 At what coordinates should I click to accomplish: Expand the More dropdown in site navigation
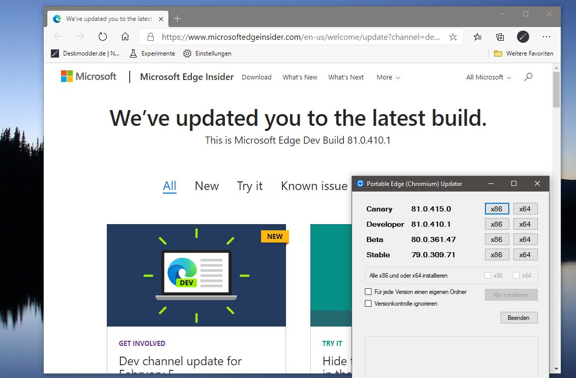388,77
